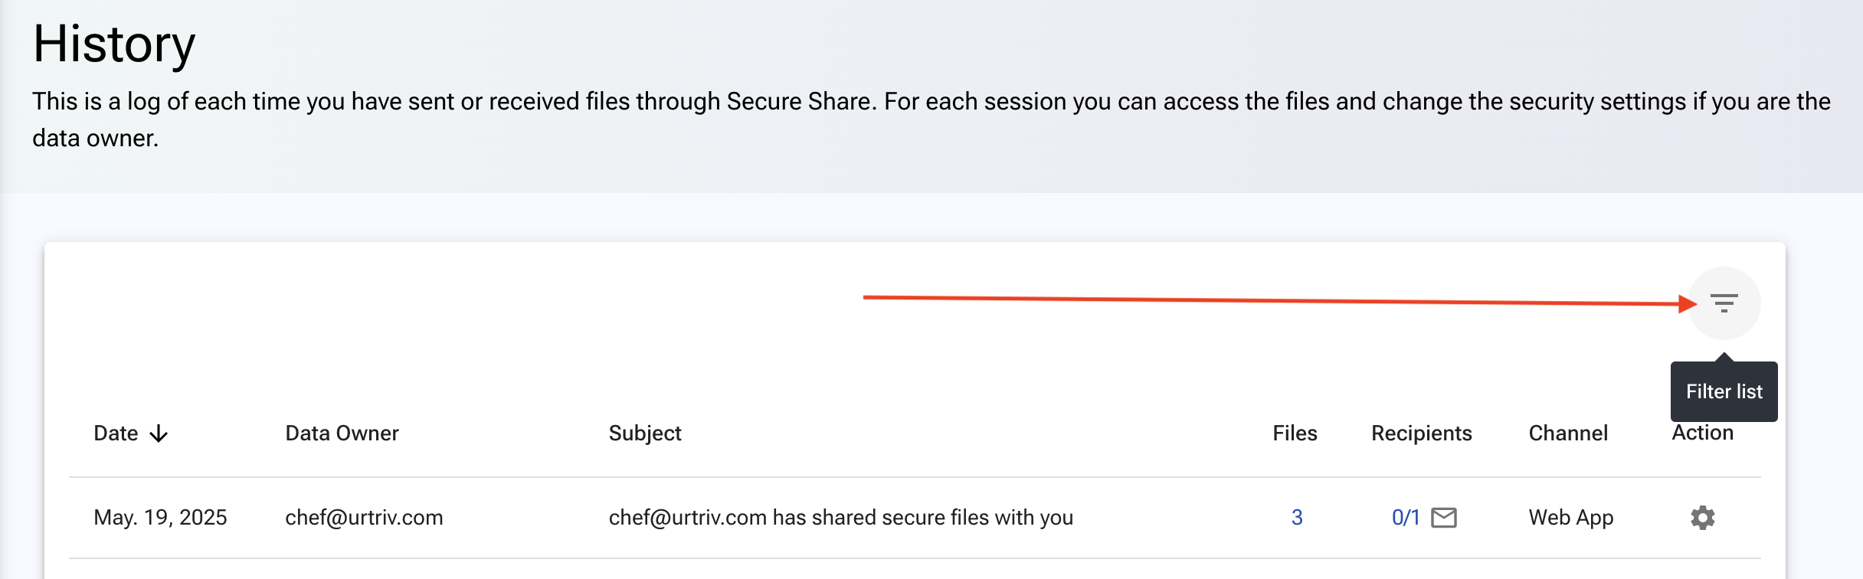
Task: Click the Recipients column header
Action: tap(1421, 433)
